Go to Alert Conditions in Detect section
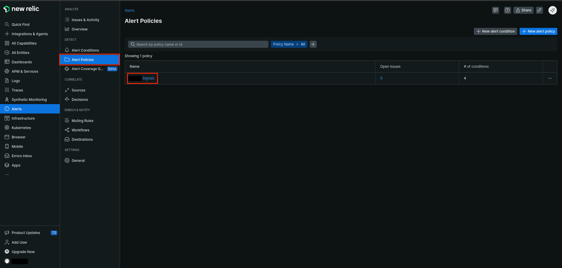Viewport: 562px width, 268px height. [85, 50]
